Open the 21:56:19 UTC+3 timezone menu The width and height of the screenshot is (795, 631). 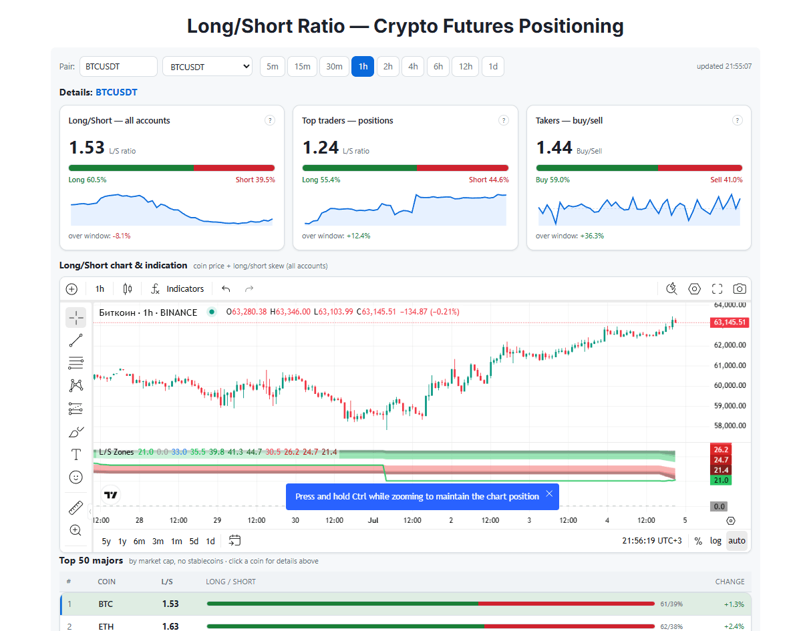coord(652,541)
